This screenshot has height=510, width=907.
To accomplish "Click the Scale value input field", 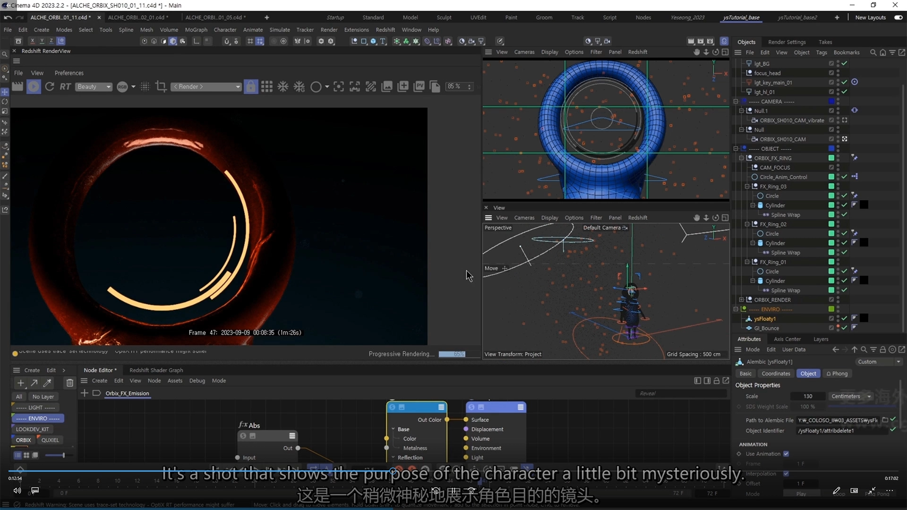I will (808, 396).
